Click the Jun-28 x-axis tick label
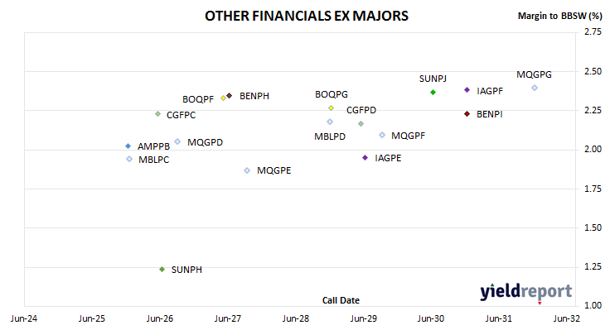The width and height of the screenshot is (605, 330). 296,318
